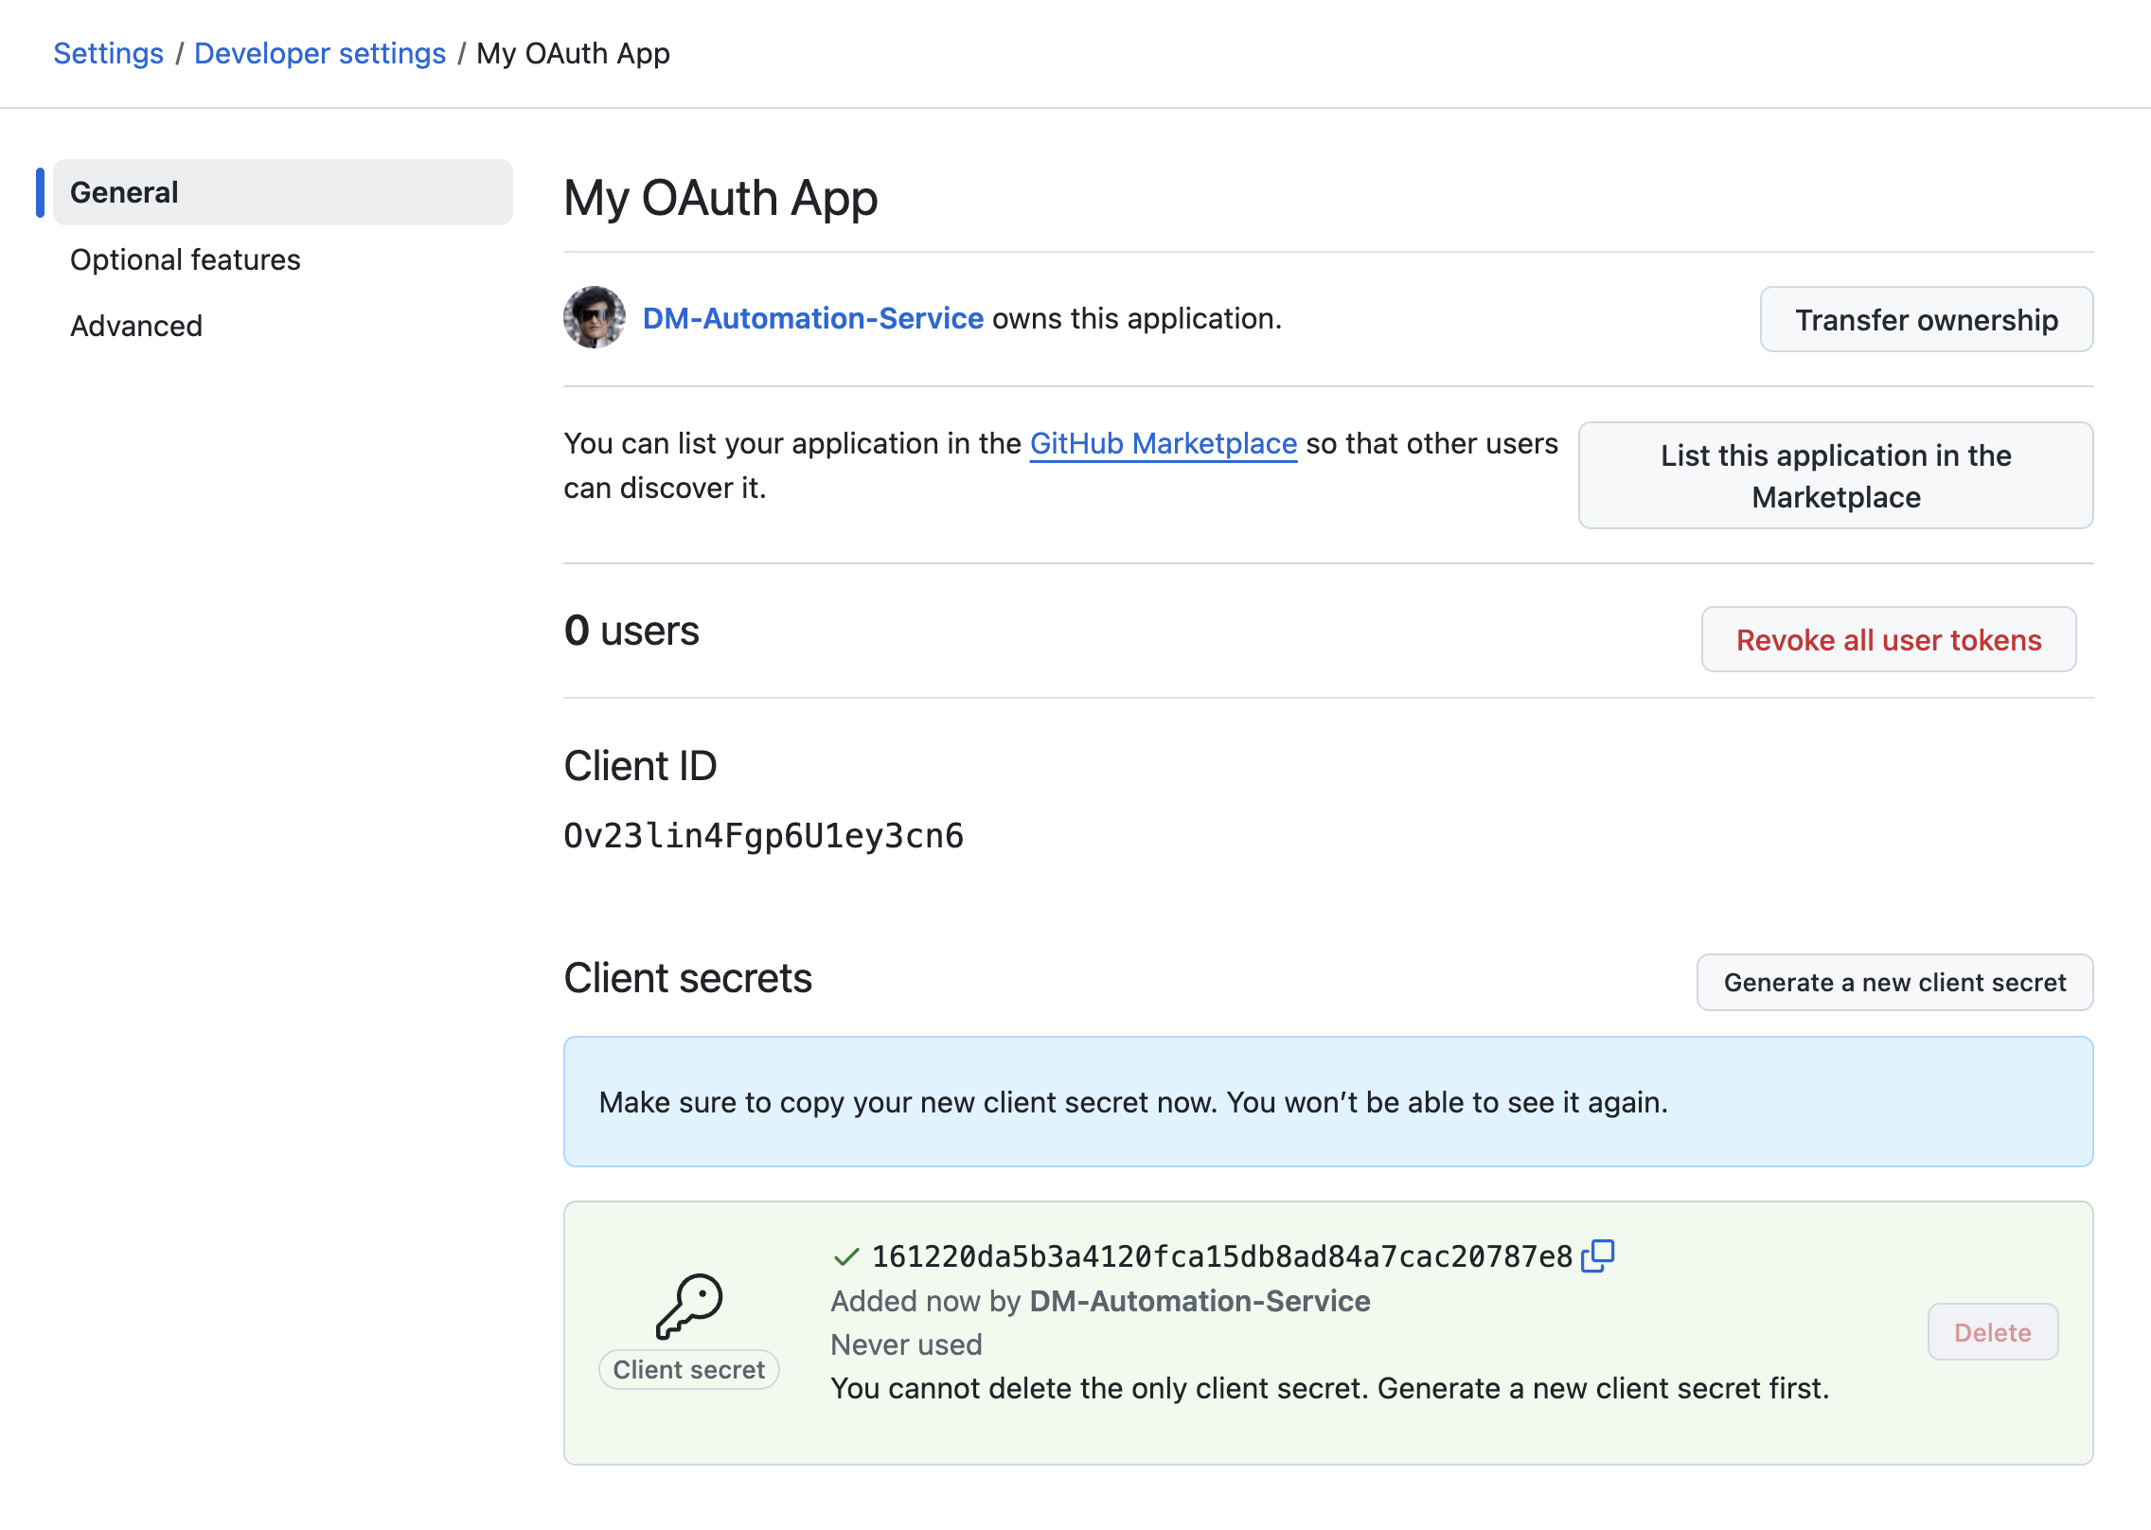Click List this application in the Marketplace
The height and width of the screenshot is (1530, 2151).
(x=1835, y=475)
